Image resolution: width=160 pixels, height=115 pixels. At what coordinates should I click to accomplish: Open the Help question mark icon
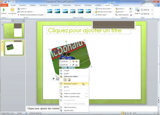point(158,5)
